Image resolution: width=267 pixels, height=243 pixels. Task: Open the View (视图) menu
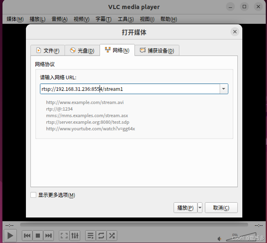click(147, 19)
